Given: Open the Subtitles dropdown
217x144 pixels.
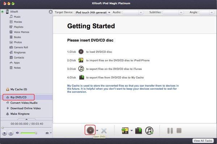Looking at the screenshot, I should 173,12.
